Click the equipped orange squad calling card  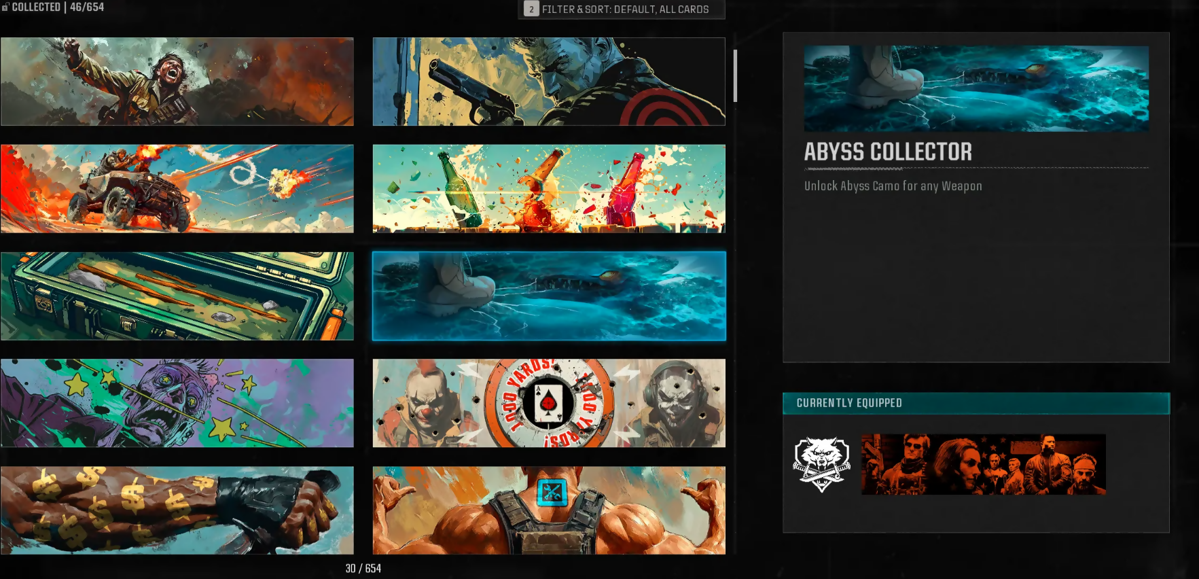[x=983, y=464]
